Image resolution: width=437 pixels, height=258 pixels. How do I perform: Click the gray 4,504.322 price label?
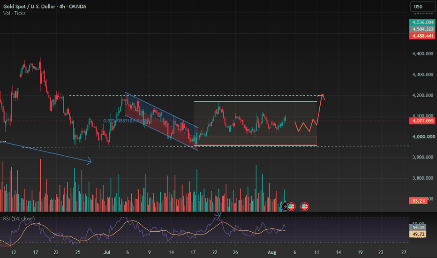422,29
